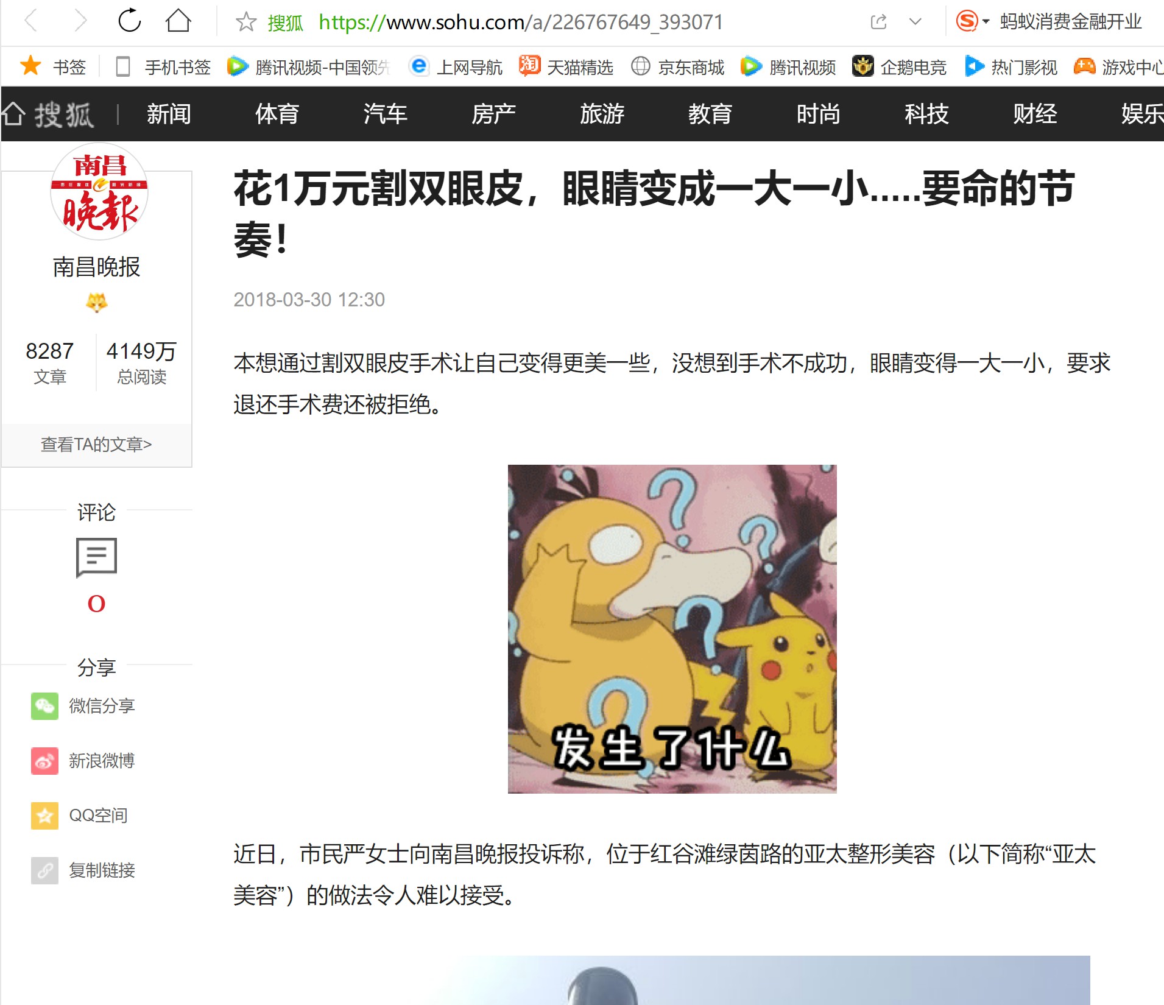The height and width of the screenshot is (1005, 1164).
Task: Click the 南昌晚报 author name
Action: click(x=96, y=267)
